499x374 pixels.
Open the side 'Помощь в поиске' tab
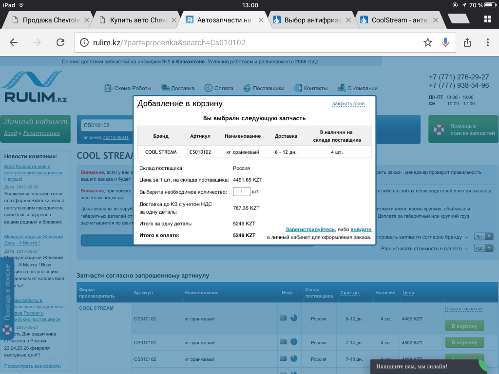(7, 299)
